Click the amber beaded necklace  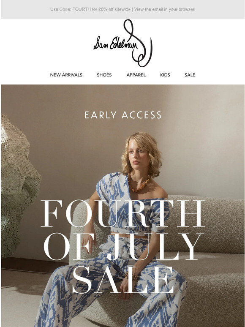[139, 183]
